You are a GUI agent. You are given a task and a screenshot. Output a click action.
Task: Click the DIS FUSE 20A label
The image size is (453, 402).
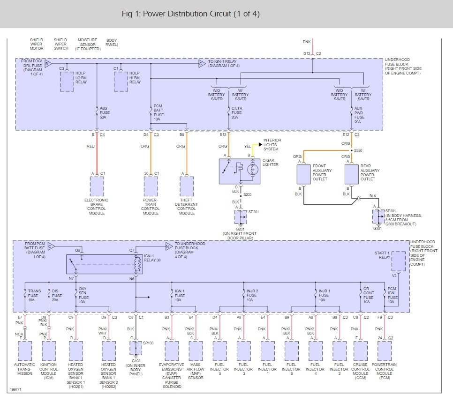point(57,295)
